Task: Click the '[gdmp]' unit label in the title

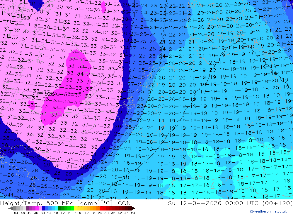Action: tap(89, 203)
